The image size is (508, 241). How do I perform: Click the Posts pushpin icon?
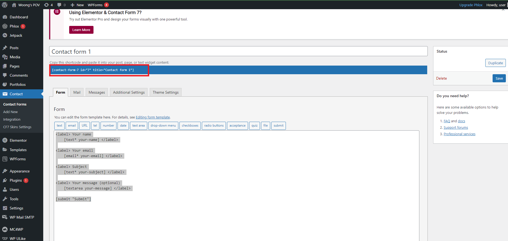tap(5, 48)
